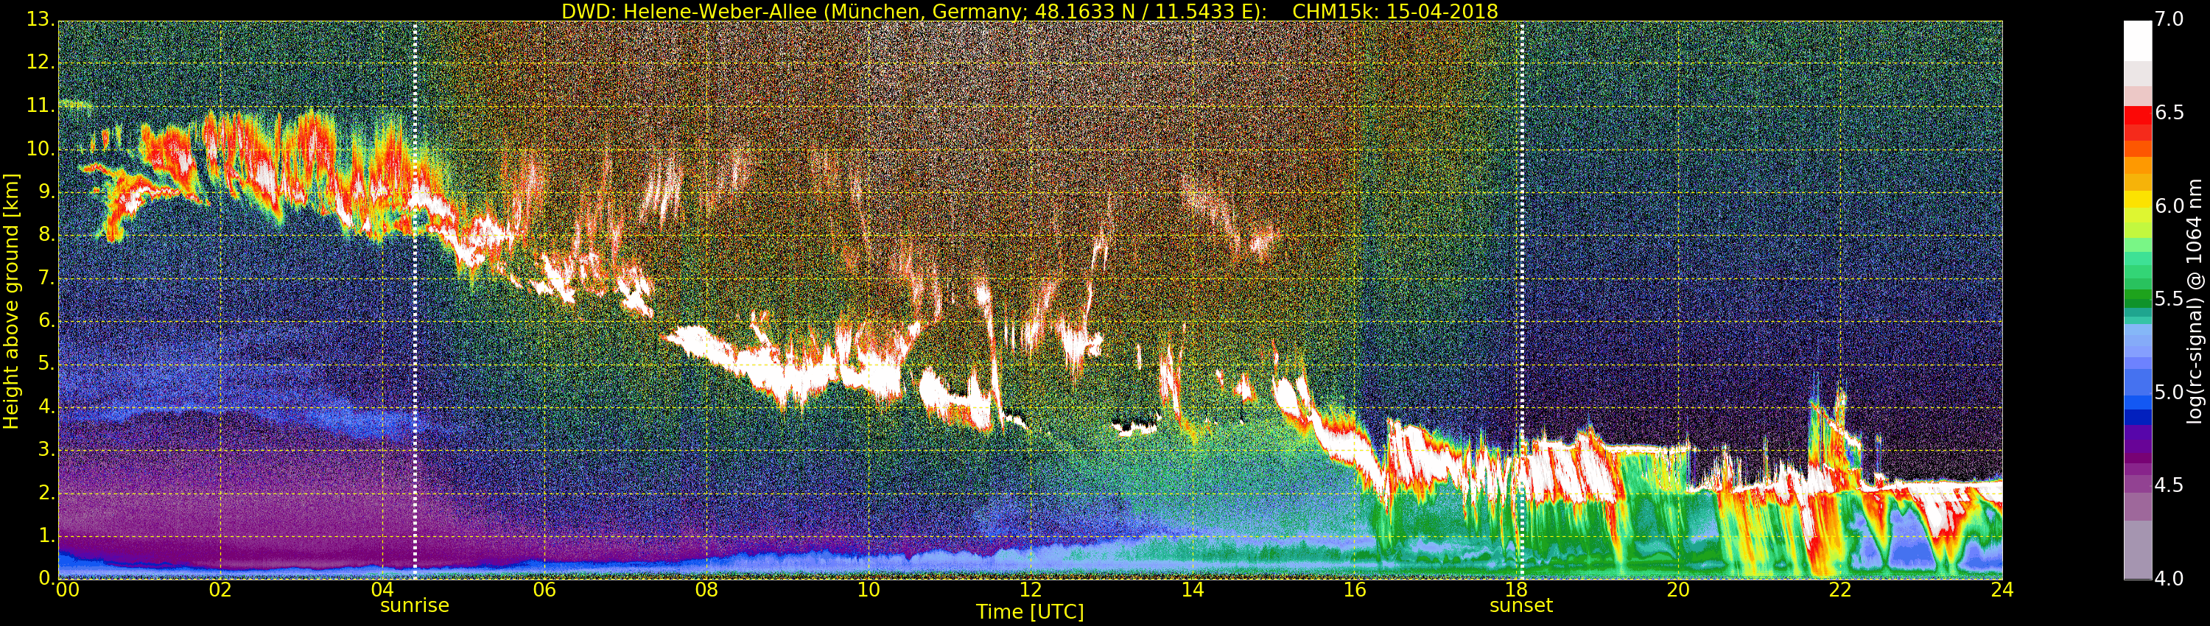
Task: Click the '24' time axis tick label
Action: pos(2002,590)
